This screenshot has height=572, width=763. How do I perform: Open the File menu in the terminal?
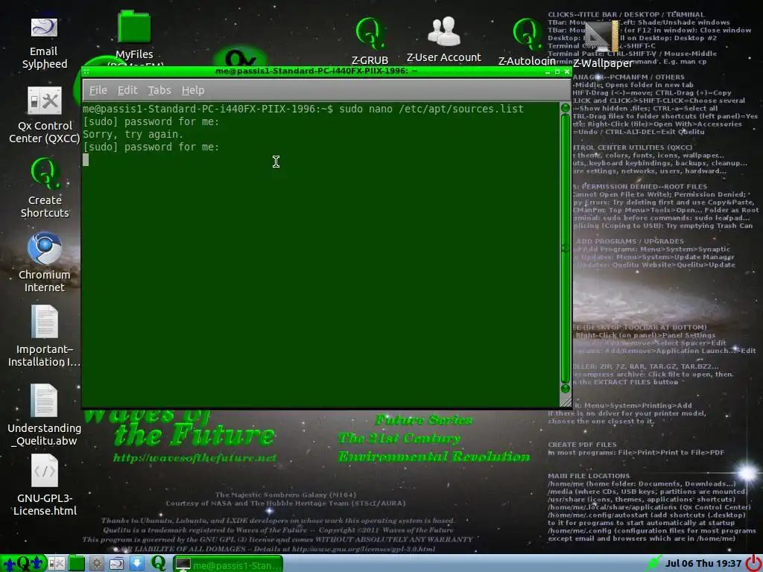pos(98,90)
